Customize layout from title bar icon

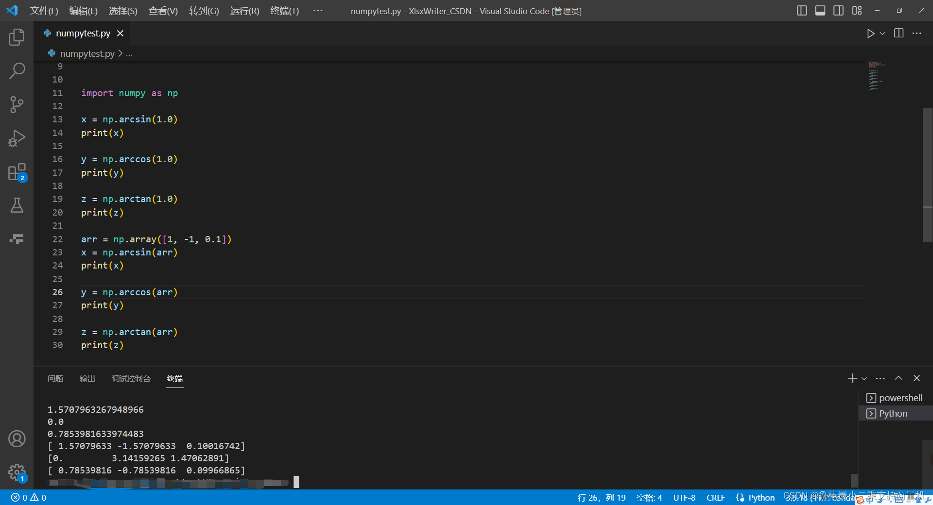[x=857, y=10]
